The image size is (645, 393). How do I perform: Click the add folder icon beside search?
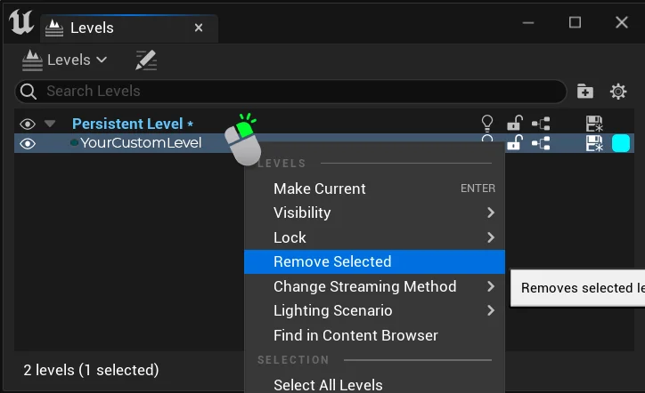click(x=585, y=92)
